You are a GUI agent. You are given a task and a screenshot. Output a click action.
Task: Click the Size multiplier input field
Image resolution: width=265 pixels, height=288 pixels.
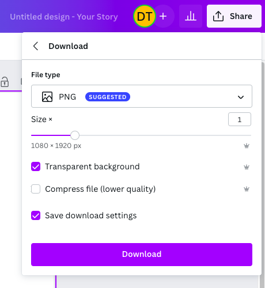(x=240, y=119)
